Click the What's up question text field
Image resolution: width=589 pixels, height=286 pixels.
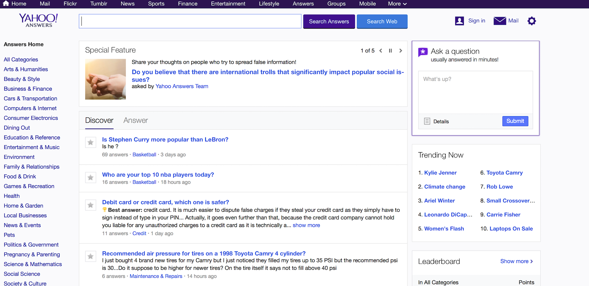pyautogui.click(x=475, y=92)
